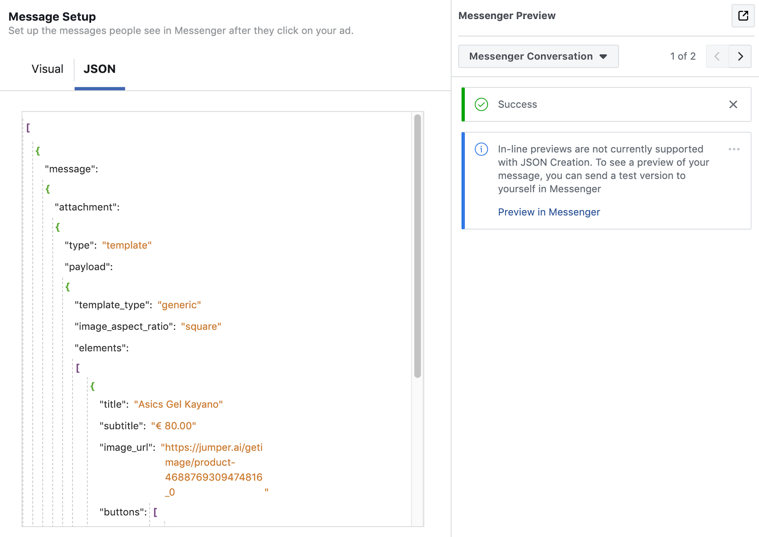Go to previous preview with left arrow
The height and width of the screenshot is (537, 759).
(x=717, y=56)
